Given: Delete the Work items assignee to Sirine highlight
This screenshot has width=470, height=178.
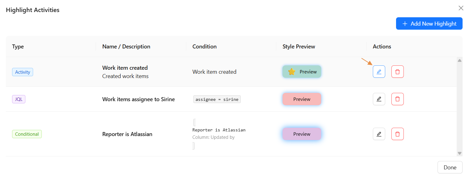Looking at the screenshot, I should click(397, 99).
